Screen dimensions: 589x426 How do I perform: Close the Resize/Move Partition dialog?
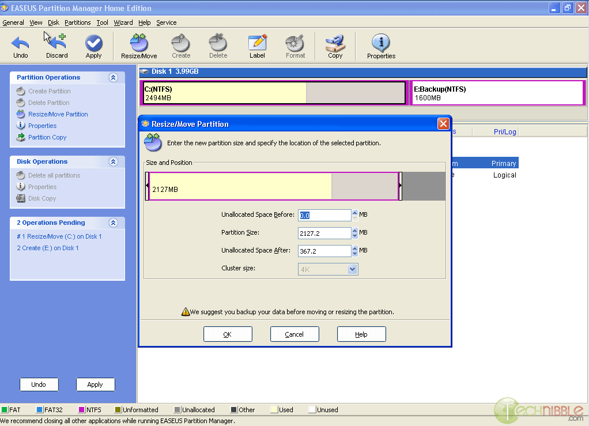(x=443, y=123)
